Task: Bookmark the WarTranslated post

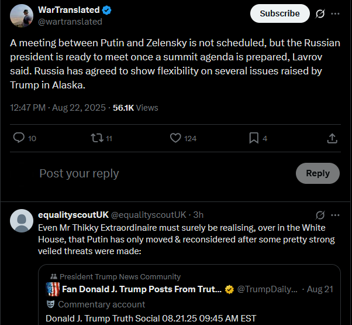Action: click(x=254, y=138)
